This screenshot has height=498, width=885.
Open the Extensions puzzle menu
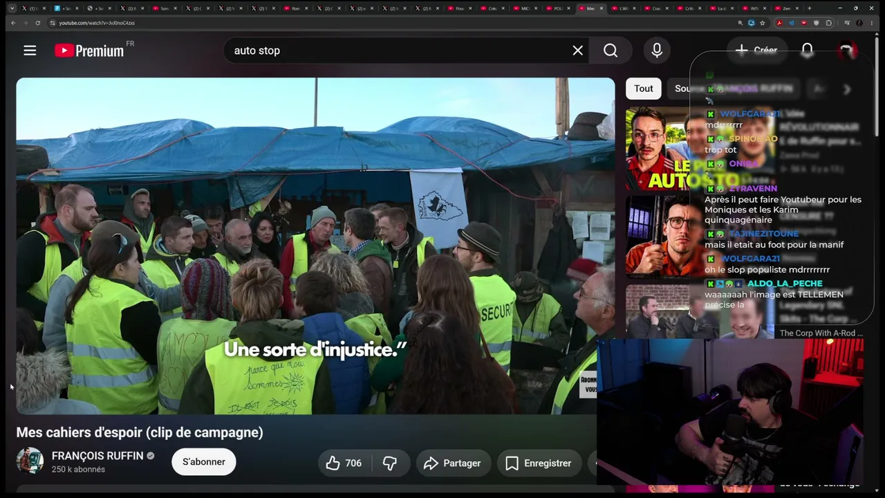[829, 23]
